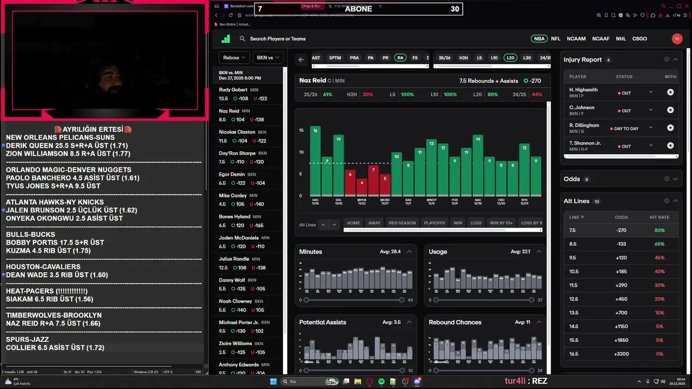Click Alt Lines down arrow stepper
692x389 pixels.
click(334, 225)
